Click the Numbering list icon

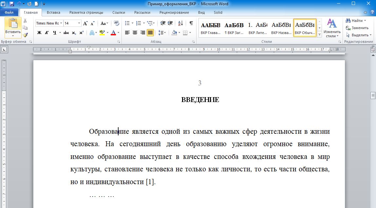pos(138,23)
